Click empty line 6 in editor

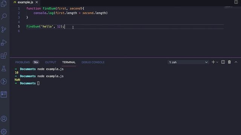tap(125, 31)
